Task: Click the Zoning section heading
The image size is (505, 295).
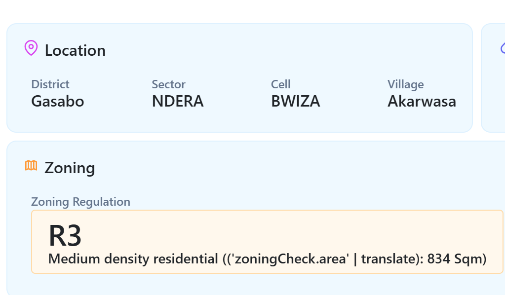Action: [70, 168]
